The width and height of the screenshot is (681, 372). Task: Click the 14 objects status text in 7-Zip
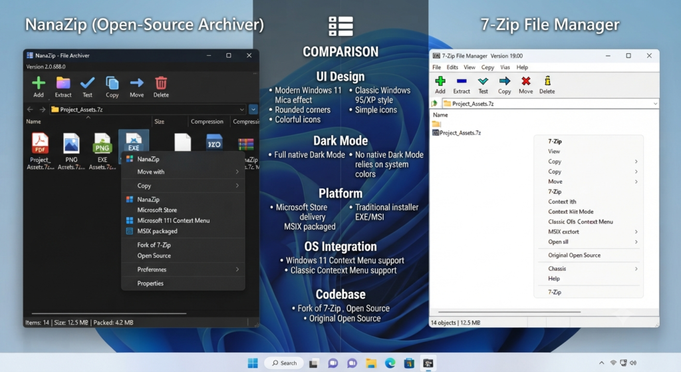pos(443,323)
